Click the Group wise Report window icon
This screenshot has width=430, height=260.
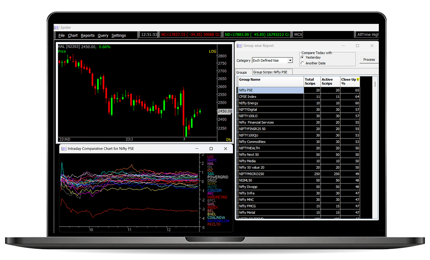(240, 46)
